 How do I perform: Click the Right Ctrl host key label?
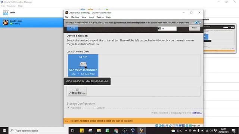196,126
